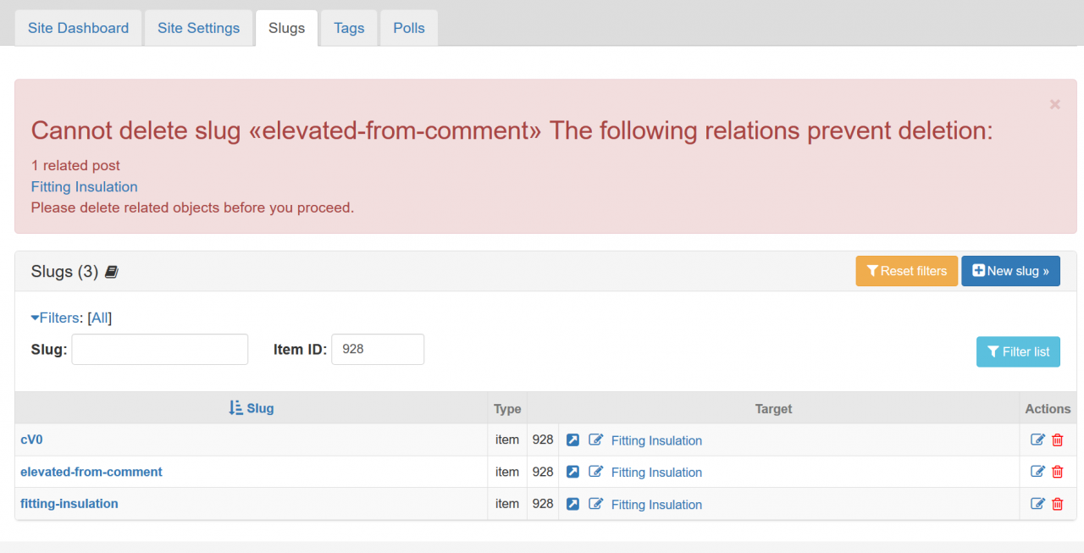Edit target item in elevated-from-comment row
1084x553 pixels.
coord(596,472)
